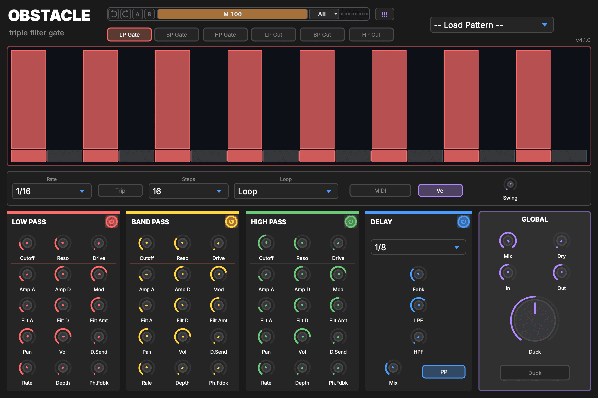Disable the Vel toggle button

(440, 190)
